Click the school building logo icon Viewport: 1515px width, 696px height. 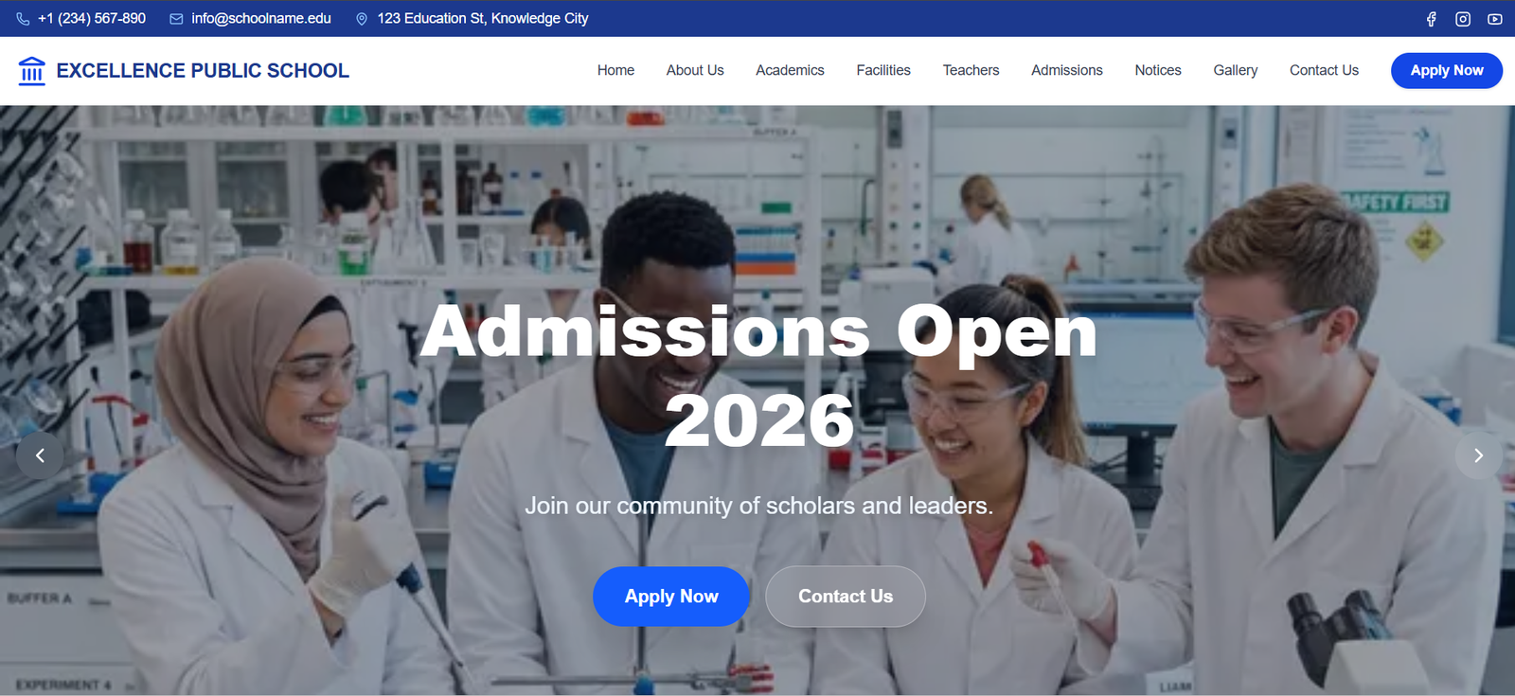pyautogui.click(x=32, y=71)
